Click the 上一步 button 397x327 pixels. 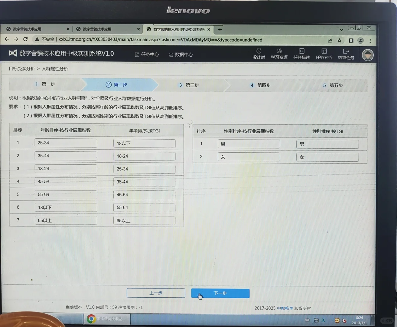coord(156,293)
